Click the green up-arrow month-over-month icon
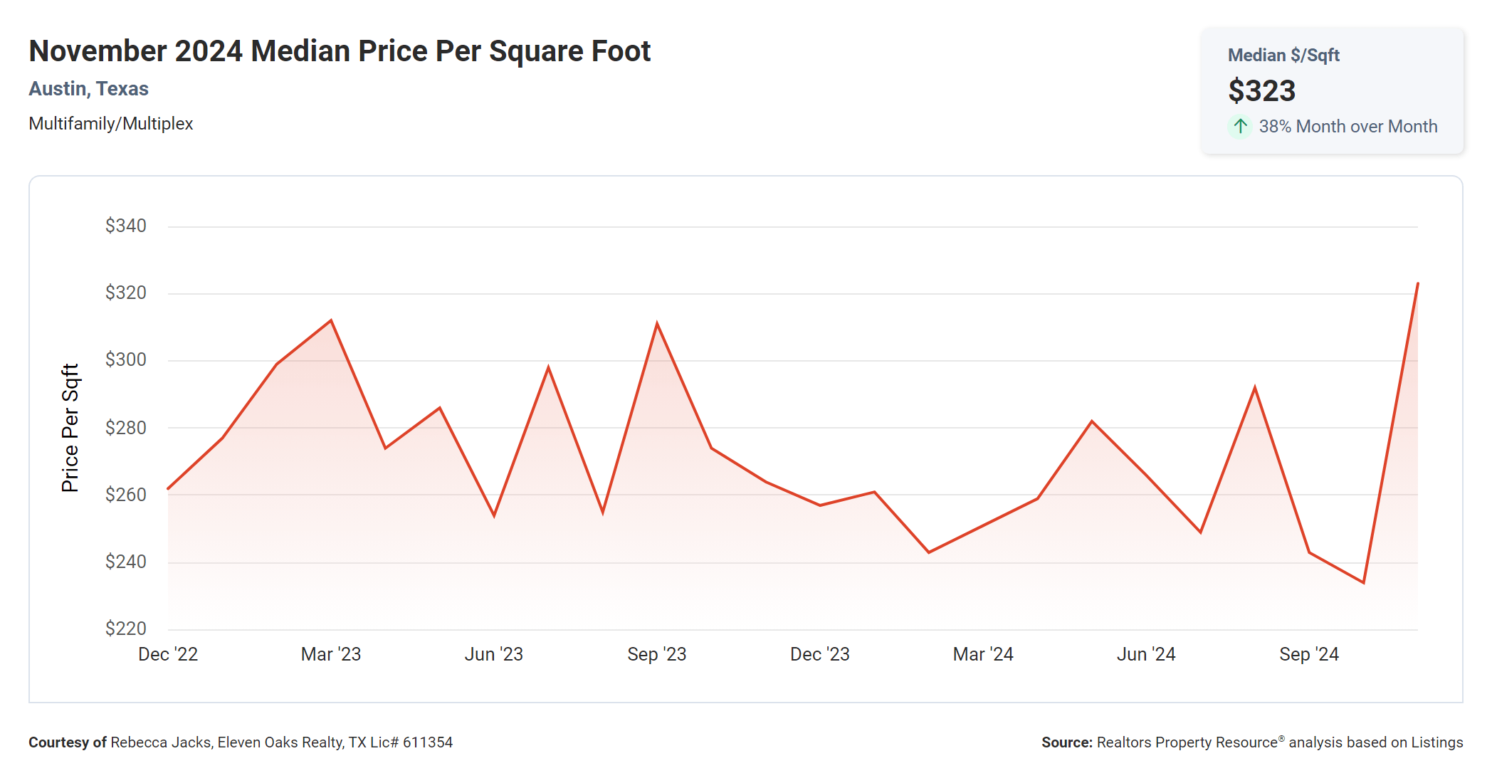 point(1240,127)
